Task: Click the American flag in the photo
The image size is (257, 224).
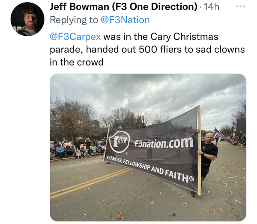Action: tap(219, 133)
